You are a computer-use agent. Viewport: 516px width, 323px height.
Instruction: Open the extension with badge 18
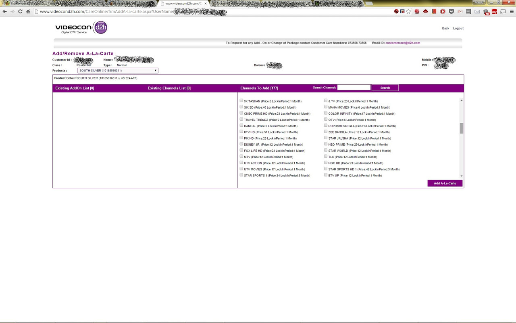[486, 12]
